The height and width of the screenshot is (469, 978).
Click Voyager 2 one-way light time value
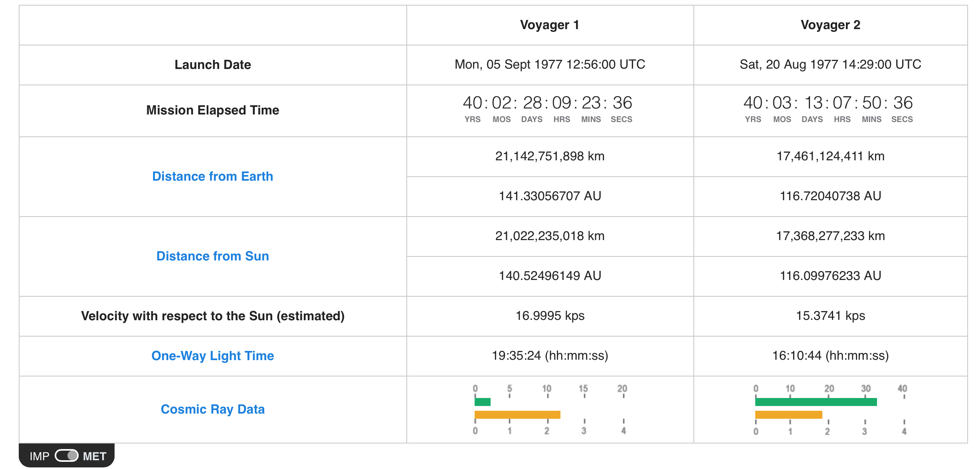pos(830,356)
